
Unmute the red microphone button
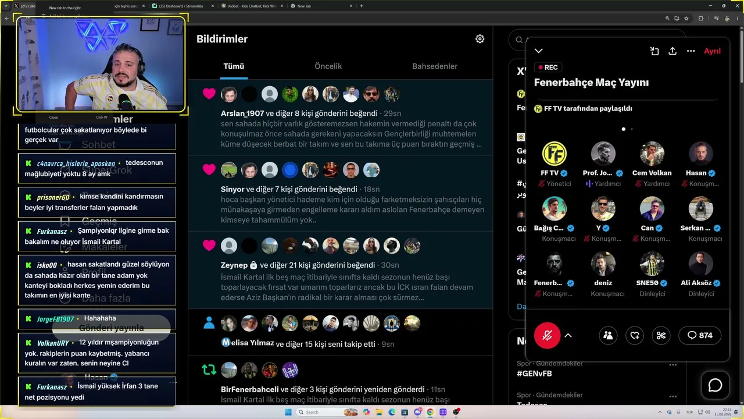click(x=547, y=335)
